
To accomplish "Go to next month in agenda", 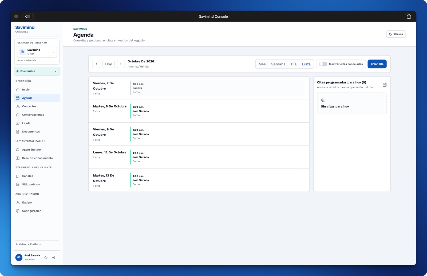I will [121, 64].
